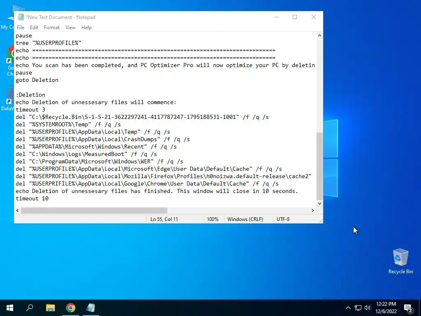This screenshot has height=316, width=421.
Task: Click the line 'goto Deletion'
Action: coord(37,80)
